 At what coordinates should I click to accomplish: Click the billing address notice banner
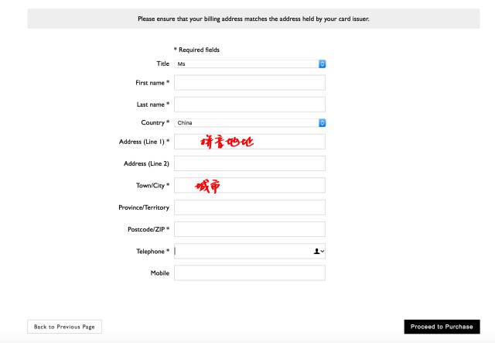253,19
